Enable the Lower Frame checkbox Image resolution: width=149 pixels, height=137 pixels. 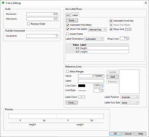pos(68,34)
